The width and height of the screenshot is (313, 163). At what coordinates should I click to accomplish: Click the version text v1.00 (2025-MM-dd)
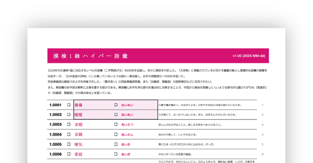(x=249, y=56)
